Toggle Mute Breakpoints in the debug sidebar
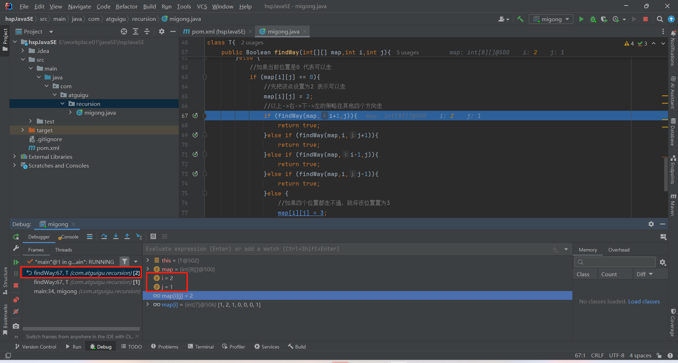This screenshot has height=363, width=678. pyautogui.click(x=16, y=312)
